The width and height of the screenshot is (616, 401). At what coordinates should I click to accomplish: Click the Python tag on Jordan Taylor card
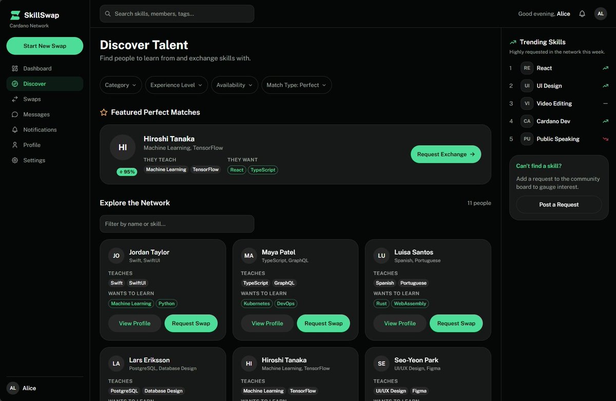pos(166,303)
